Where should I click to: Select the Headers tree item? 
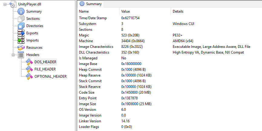pos(33,55)
